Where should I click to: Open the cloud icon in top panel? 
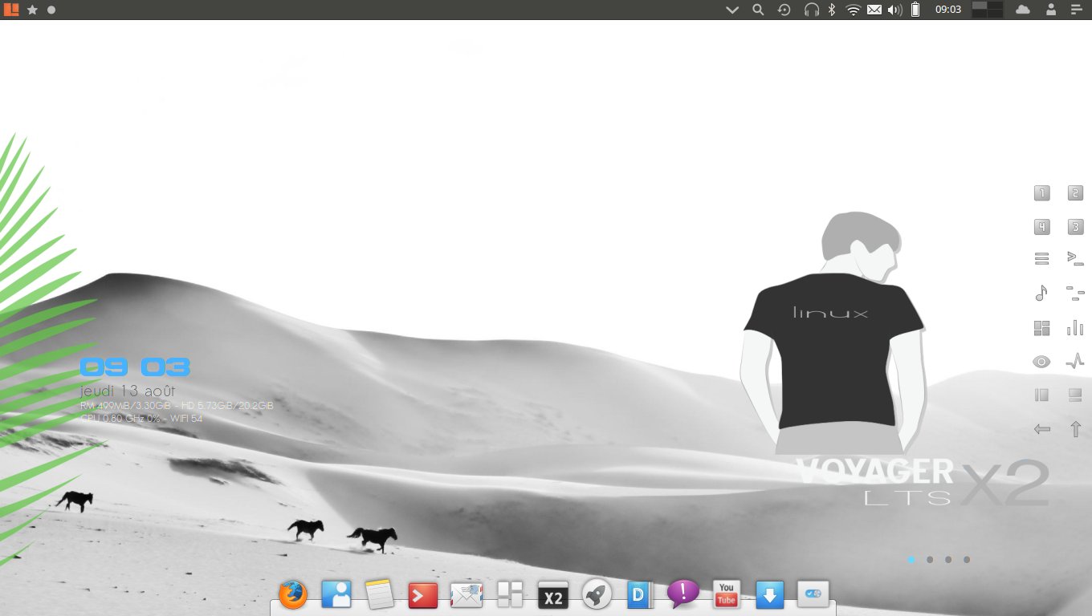1023,10
